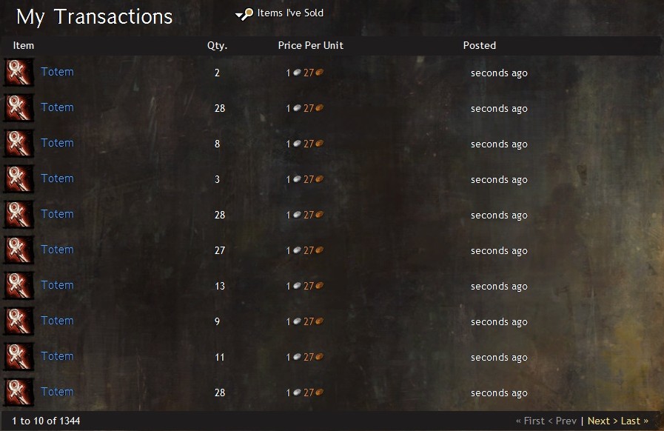Click the Totem icon in the quantity 9 row

(x=19, y=321)
